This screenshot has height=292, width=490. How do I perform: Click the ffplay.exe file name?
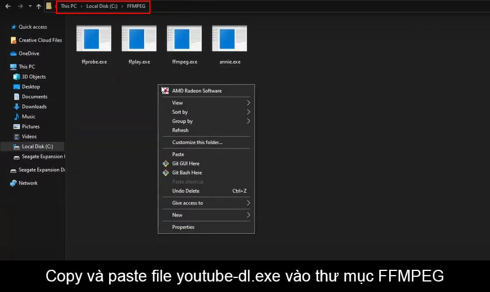139,62
